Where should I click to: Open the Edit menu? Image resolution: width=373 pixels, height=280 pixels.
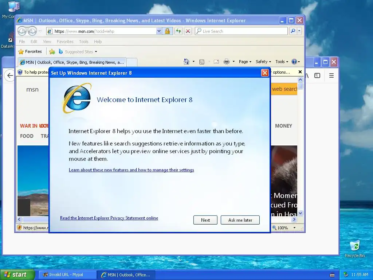34,42
